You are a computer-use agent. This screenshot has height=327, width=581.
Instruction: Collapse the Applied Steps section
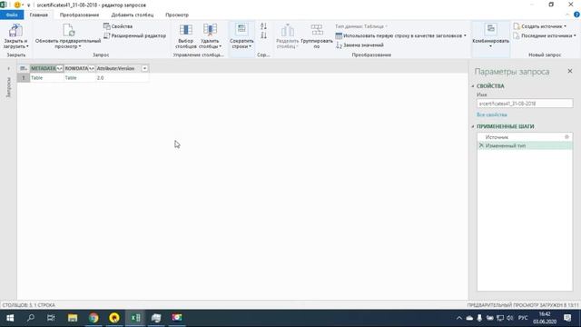pyautogui.click(x=473, y=126)
